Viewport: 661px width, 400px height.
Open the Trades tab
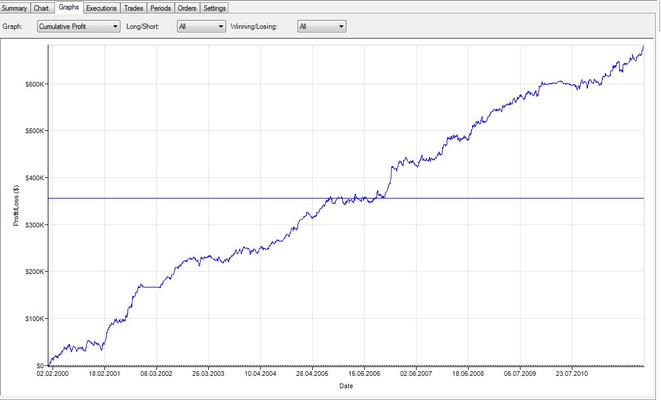133,8
